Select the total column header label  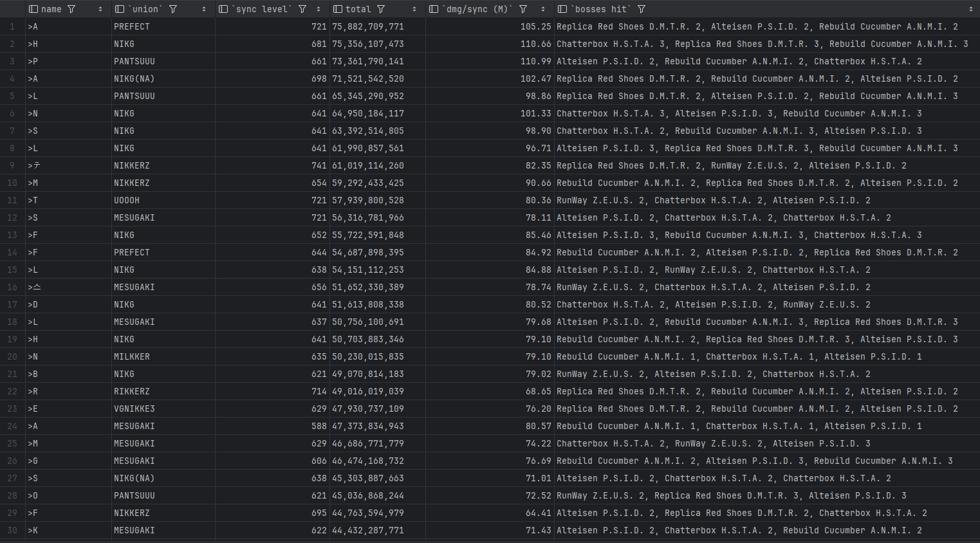(x=358, y=9)
